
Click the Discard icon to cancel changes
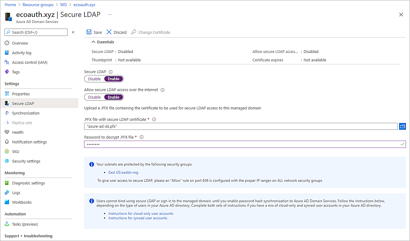[x=109, y=32]
